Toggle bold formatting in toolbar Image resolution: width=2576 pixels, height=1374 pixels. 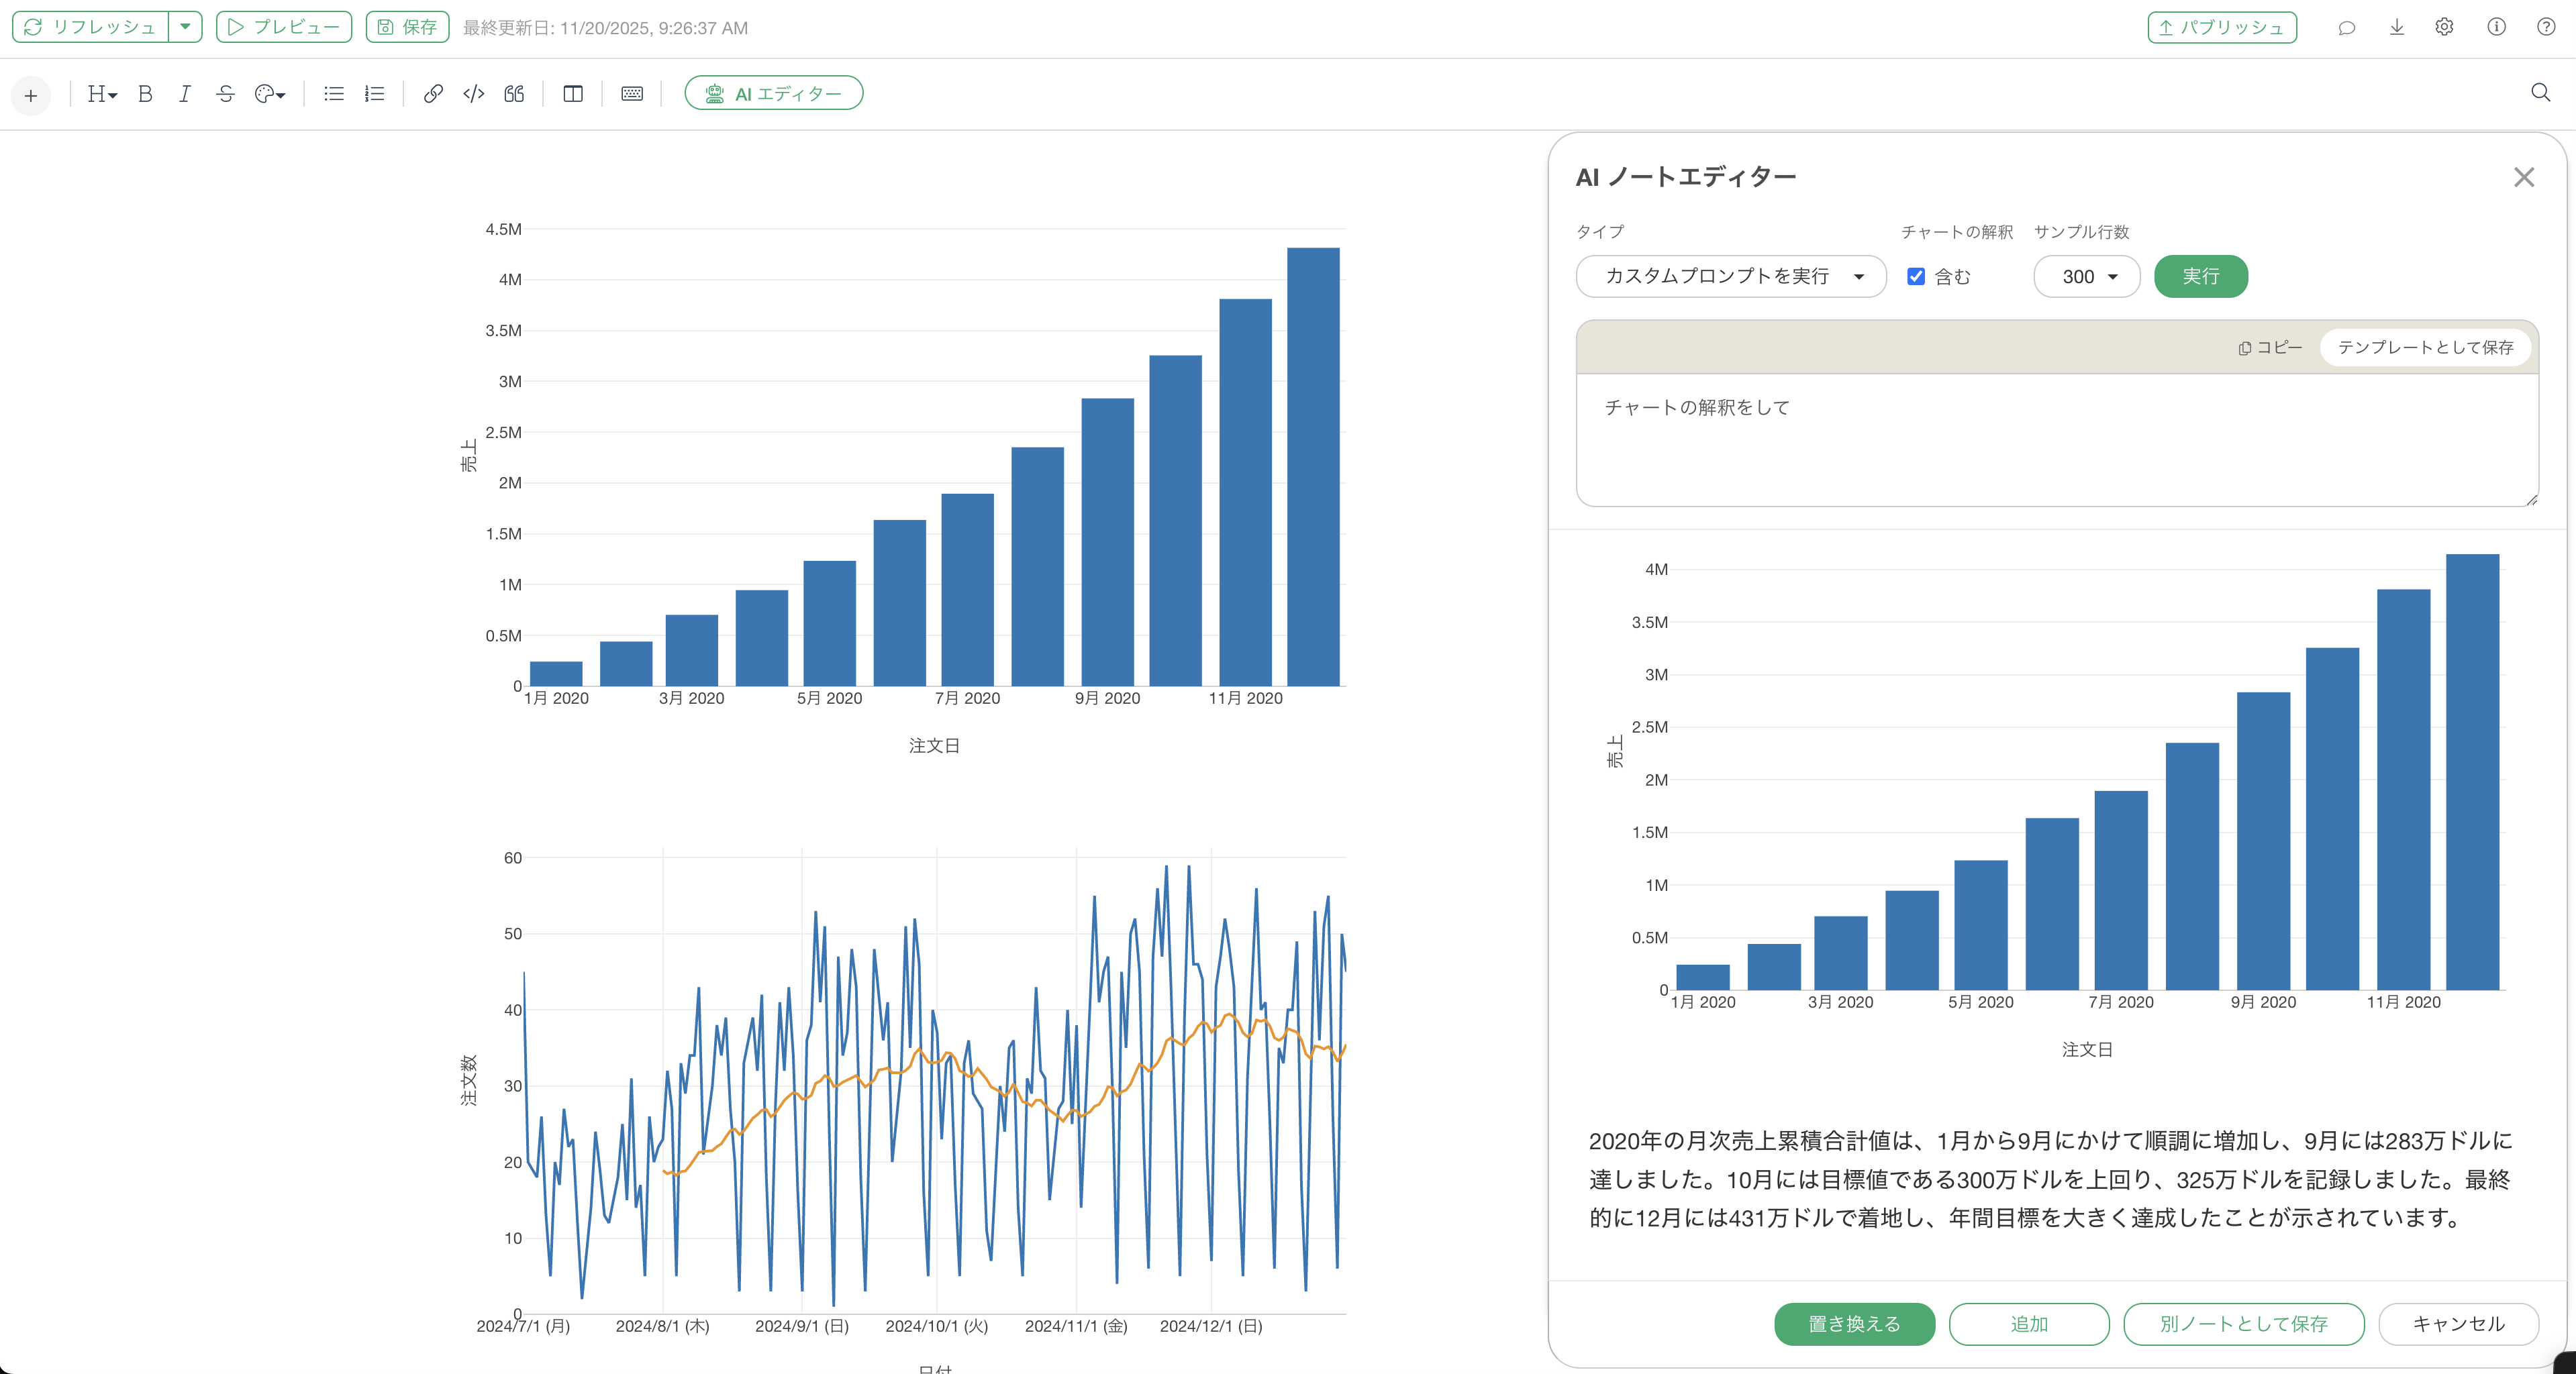(x=145, y=94)
